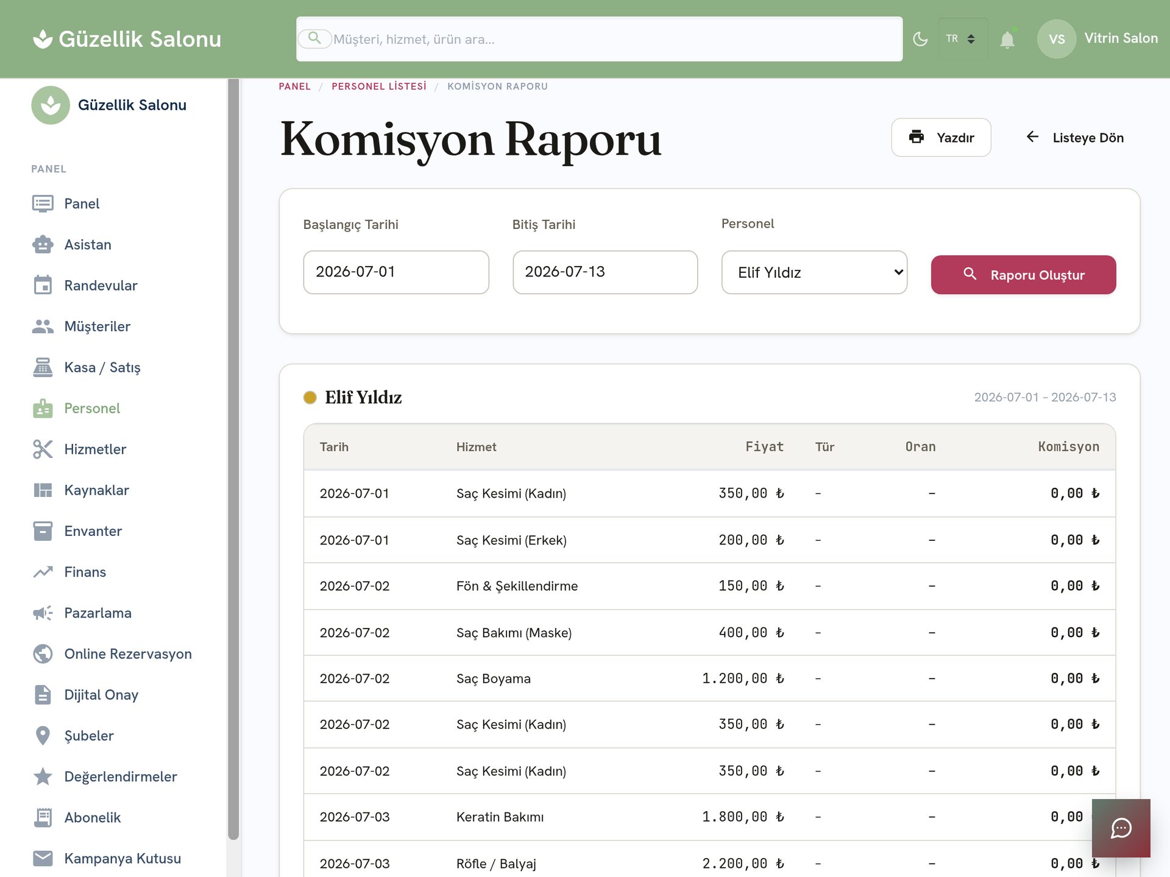This screenshot has width=1170, height=877.
Task: Click price 1.800,00 ₺
Action: click(x=743, y=817)
